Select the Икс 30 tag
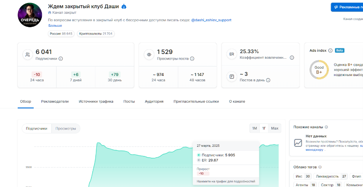 pyautogui.click(x=303, y=176)
